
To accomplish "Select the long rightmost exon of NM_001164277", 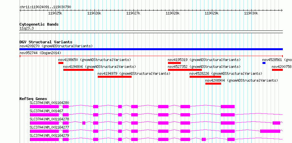I will (270, 131).
